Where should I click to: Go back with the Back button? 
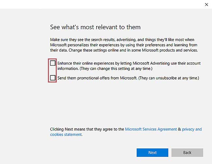pos(187,153)
